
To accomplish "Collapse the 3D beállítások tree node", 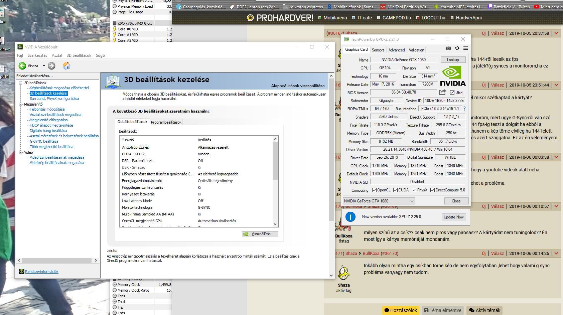I will click(x=21, y=83).
